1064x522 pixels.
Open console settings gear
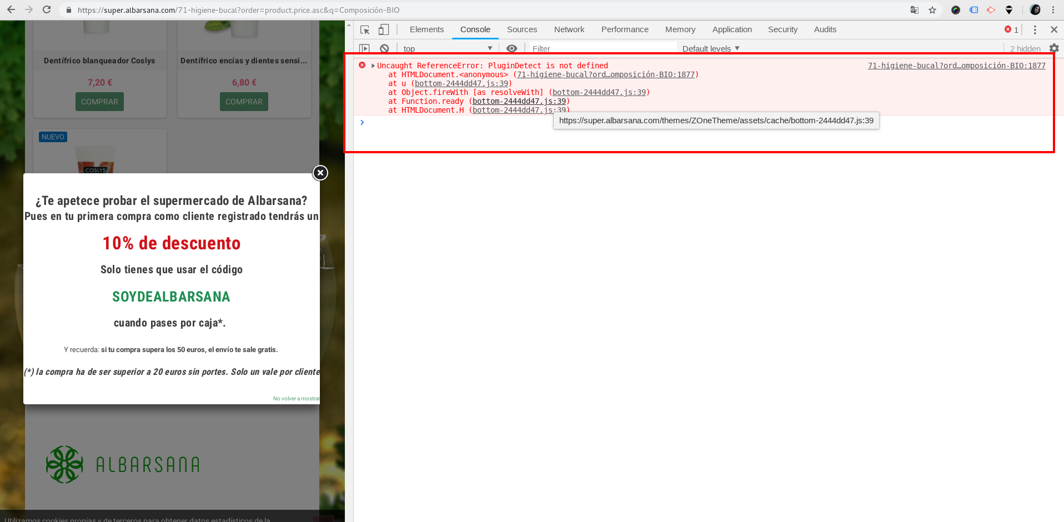click(x=1054, y=48)
